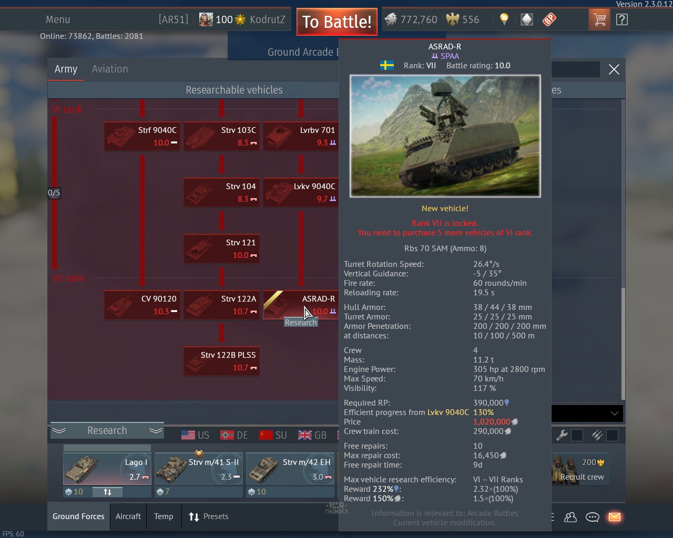Select the Aircraft preset tab
Viewport: 673px width, 538px height.
tap(128, 516)
